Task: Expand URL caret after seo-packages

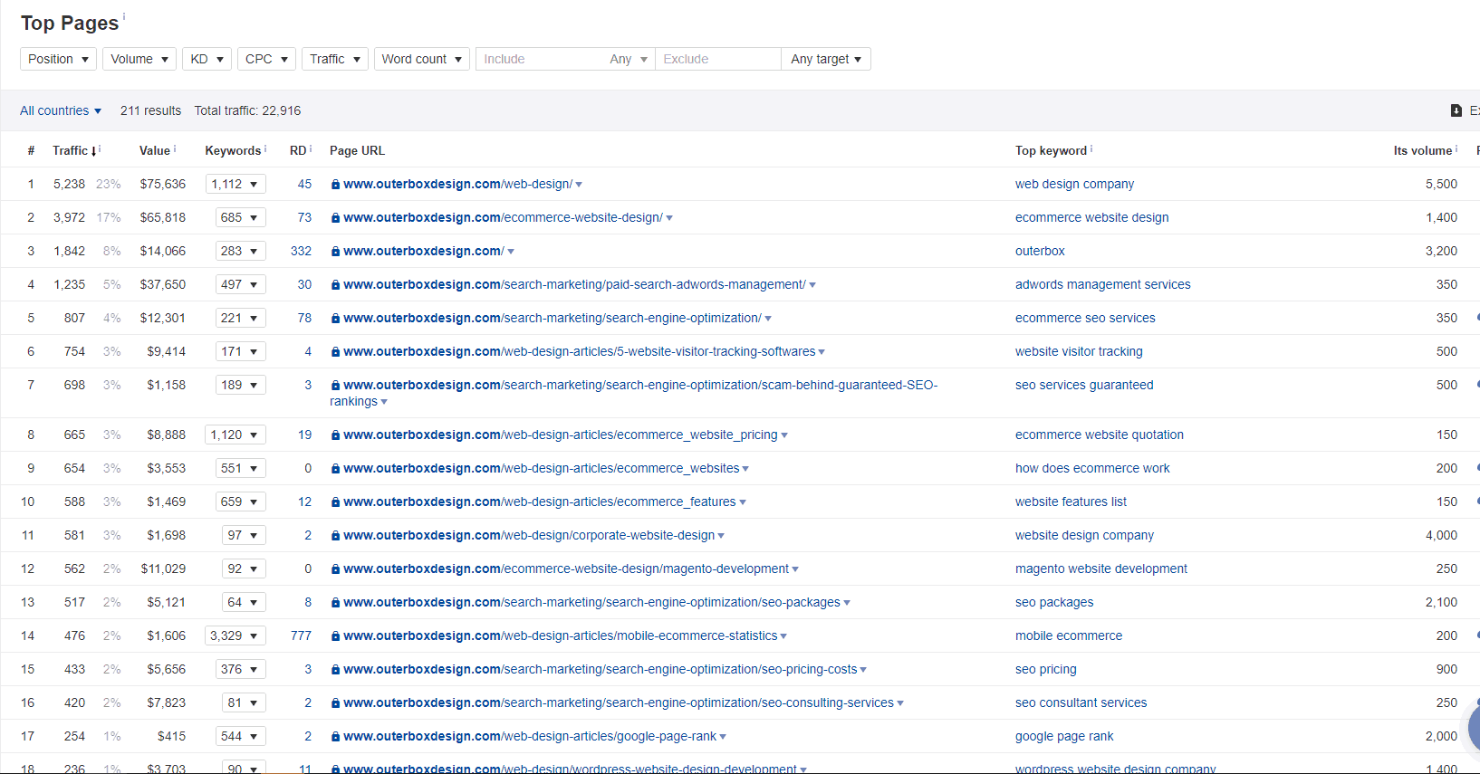Action: click(847, 603)
